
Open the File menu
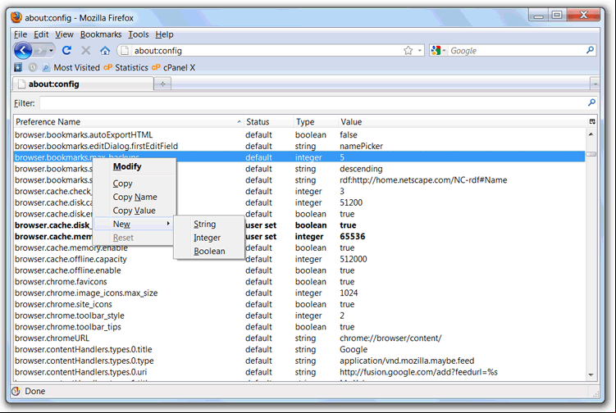tap(21, 34)
